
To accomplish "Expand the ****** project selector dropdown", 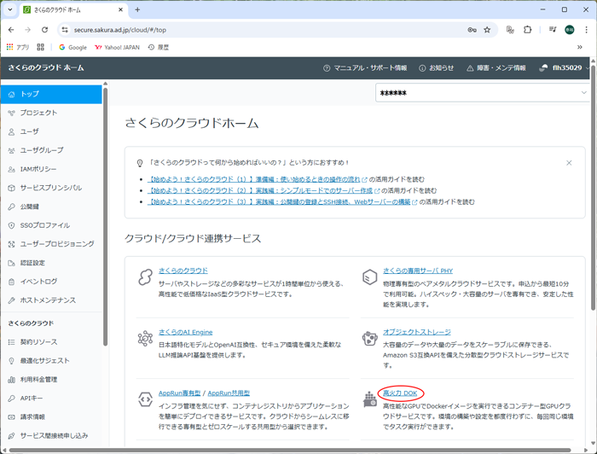I will [x=482, y=92].
